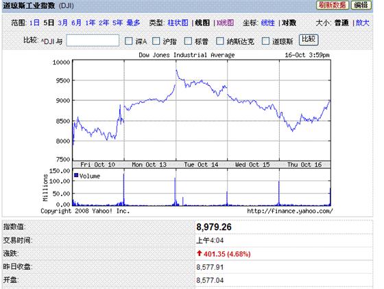Viewport: 384px width, 289px height.
Task: Tick the 沪指 checkbox
Action: click(156, 41)
